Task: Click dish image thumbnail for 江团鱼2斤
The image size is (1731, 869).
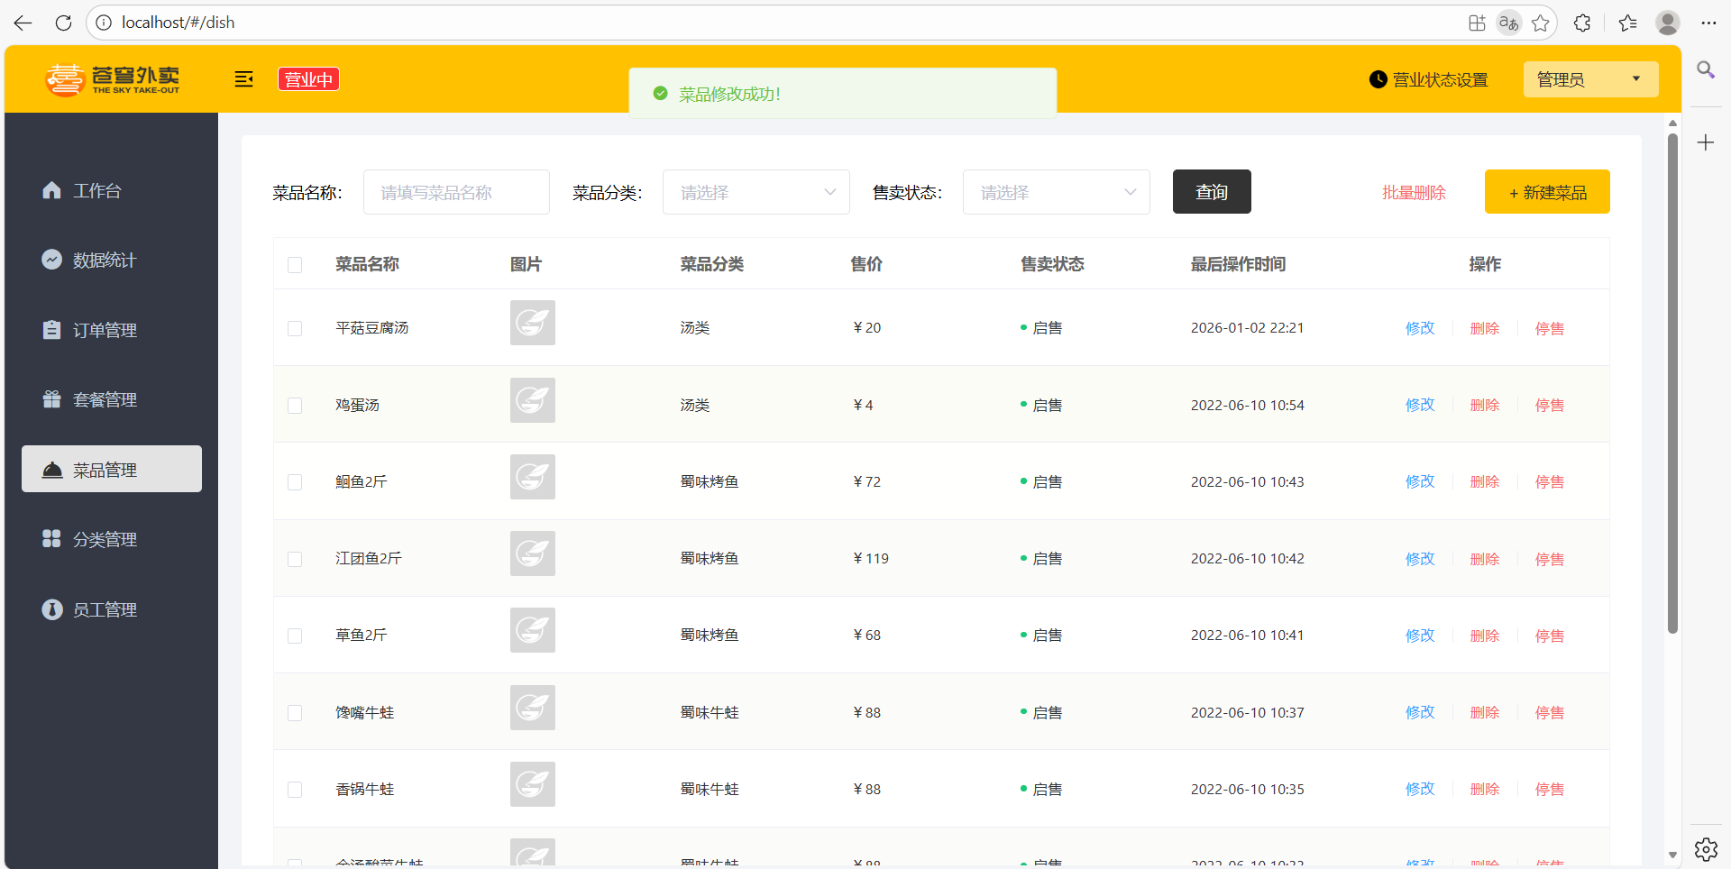Action: [x=533, y=553]
